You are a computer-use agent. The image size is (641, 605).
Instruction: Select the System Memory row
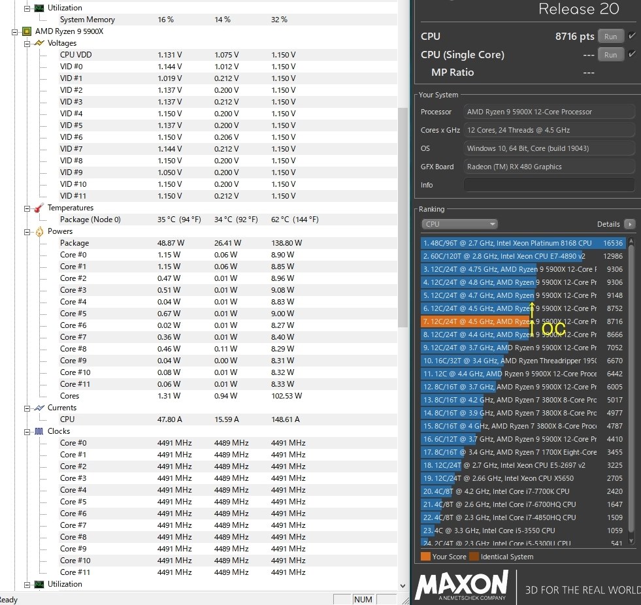pyautogui.click(x=228, y=20)
